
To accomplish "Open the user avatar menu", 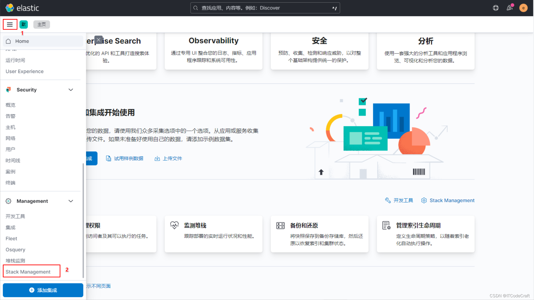I will point(523,8).
